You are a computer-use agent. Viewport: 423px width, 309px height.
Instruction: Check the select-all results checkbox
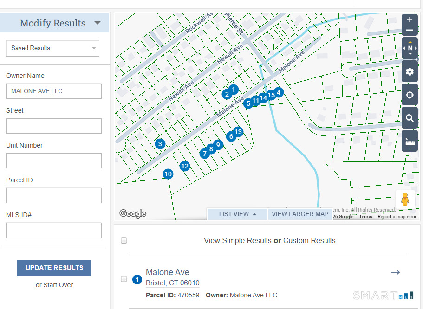pos(124,240)
